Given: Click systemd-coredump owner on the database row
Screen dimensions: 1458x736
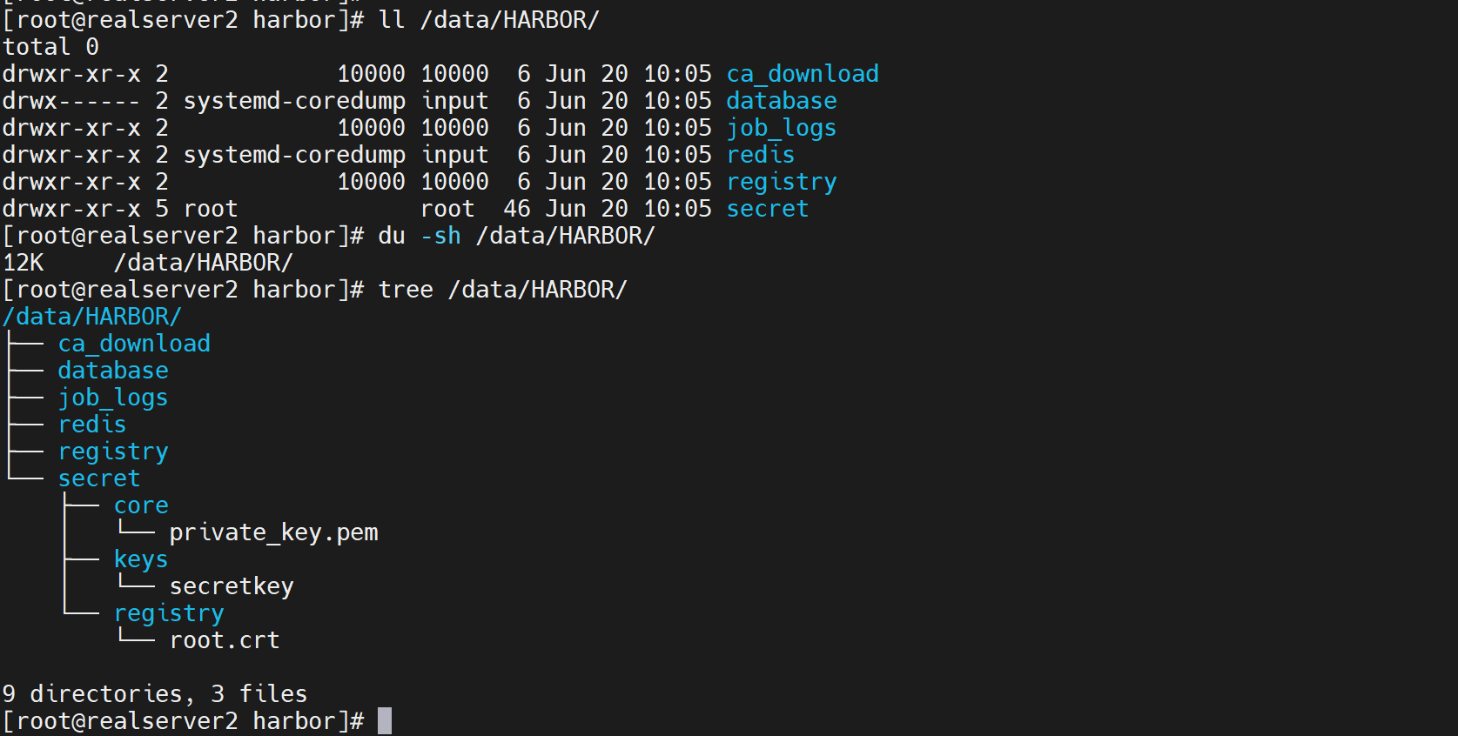Looking at the screenshot, I should coord(294,101).
